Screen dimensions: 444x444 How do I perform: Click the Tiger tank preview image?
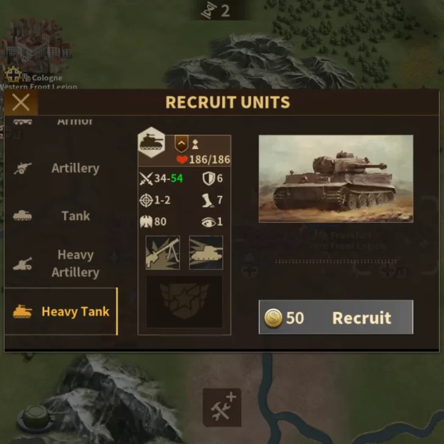pyautogui.click(x=336, y=179)
